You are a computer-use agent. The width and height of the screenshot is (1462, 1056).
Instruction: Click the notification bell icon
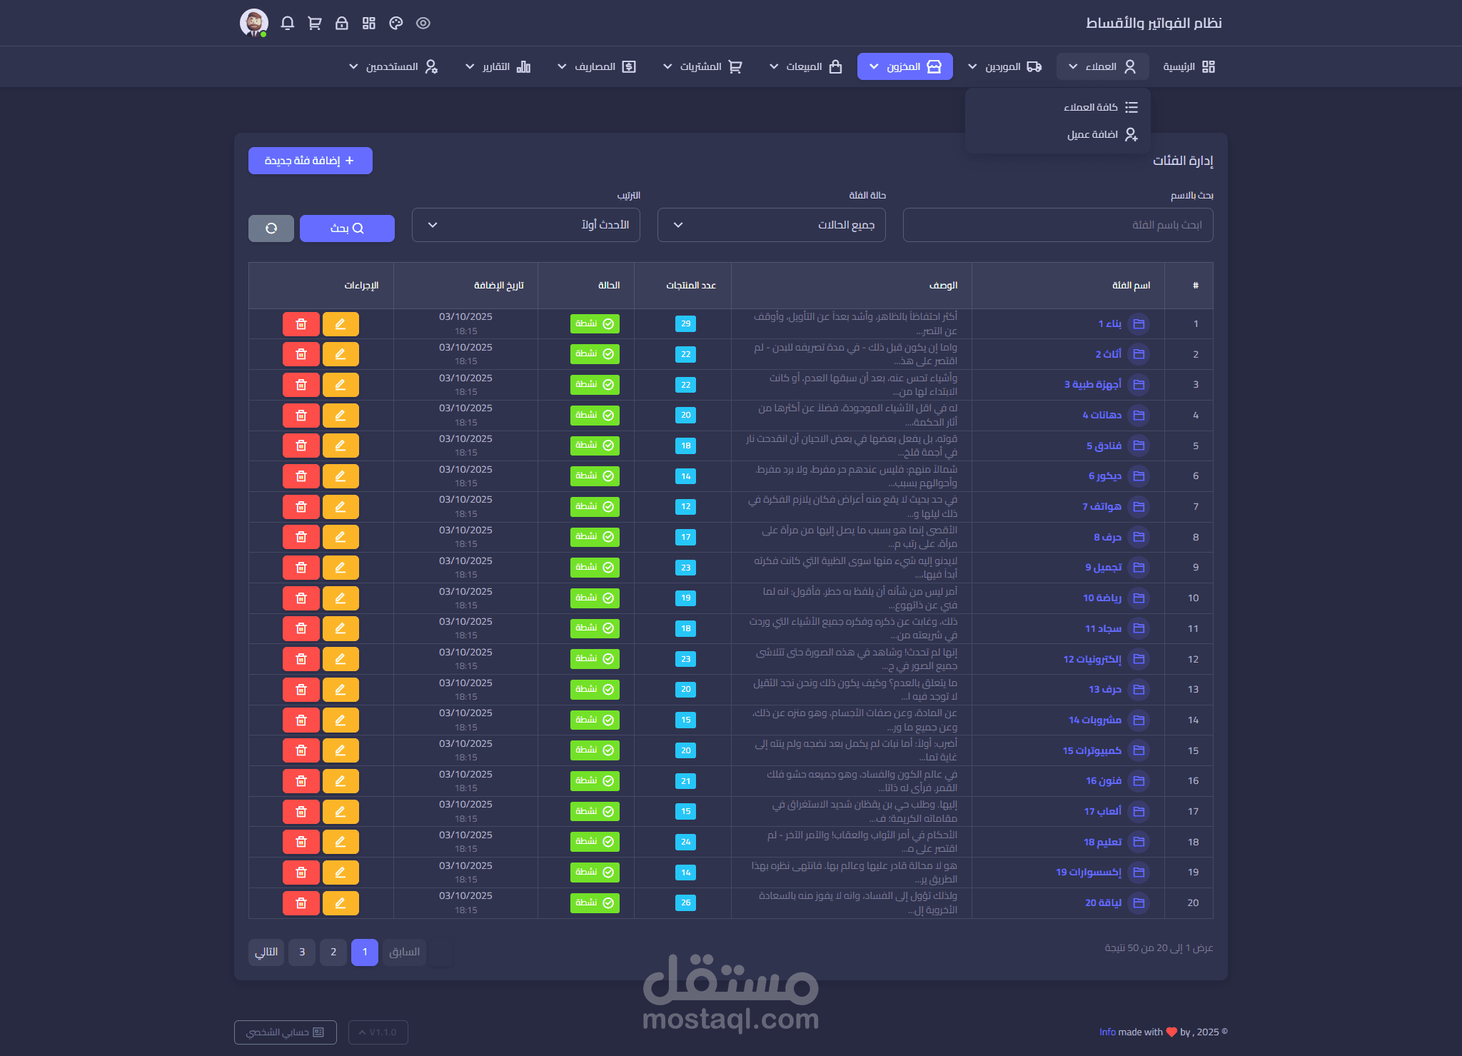(x=288, y=23)
